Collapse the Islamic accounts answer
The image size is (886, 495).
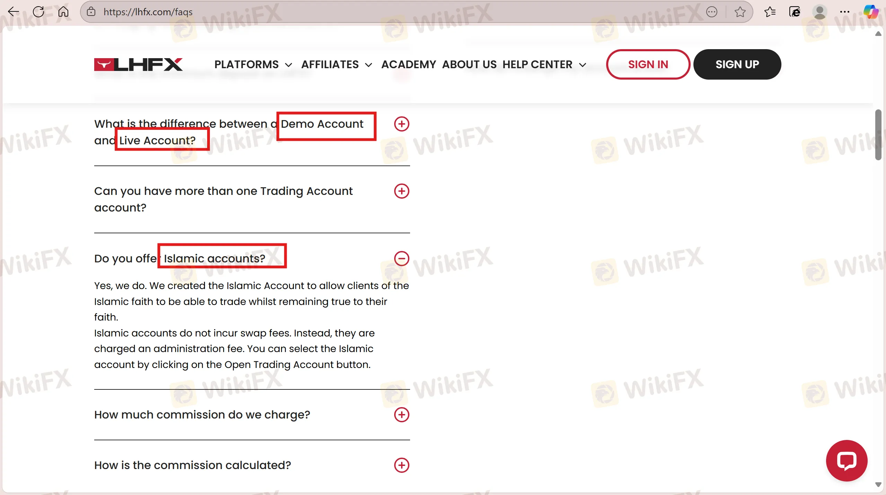tap(401, 259)
